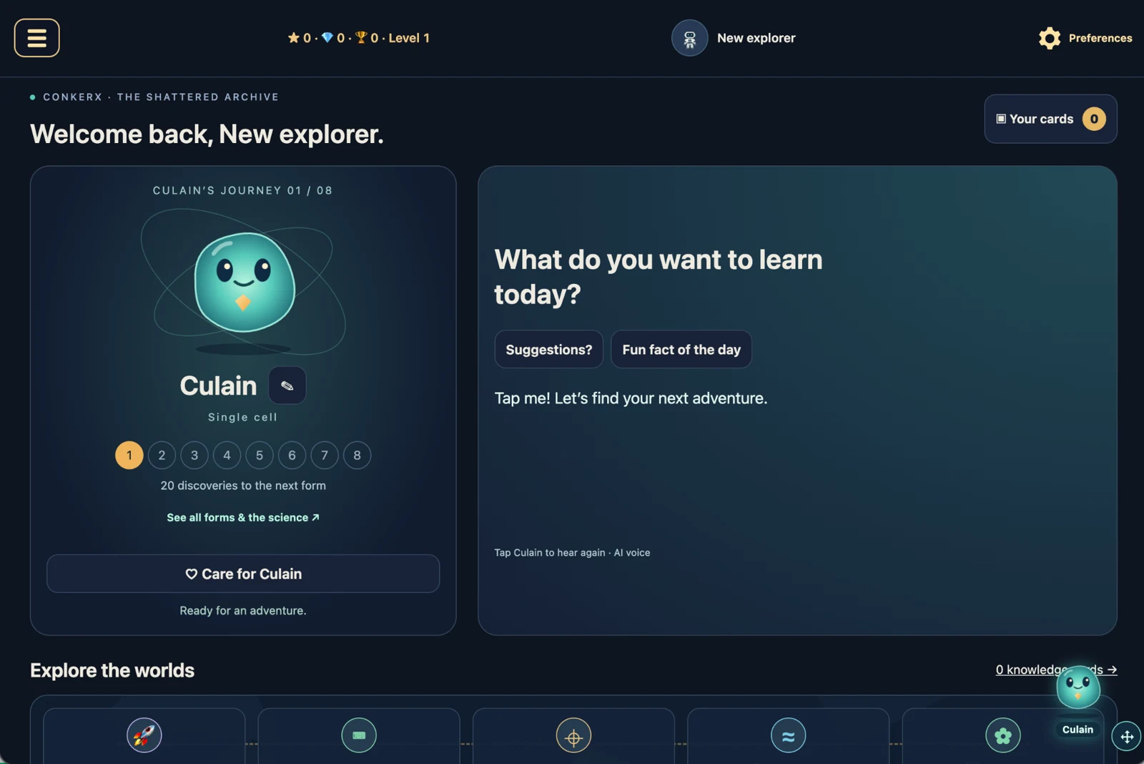Viewport: 1144px width, 764px height.
Task: Open the flower world icon
Action: [x=1002, y=735]
